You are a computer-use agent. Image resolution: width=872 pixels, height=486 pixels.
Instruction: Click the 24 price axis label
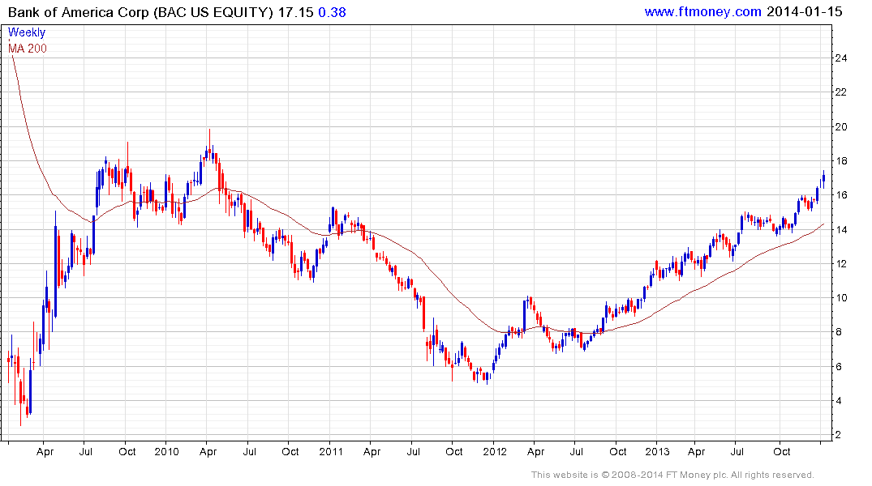click(841, 58)
